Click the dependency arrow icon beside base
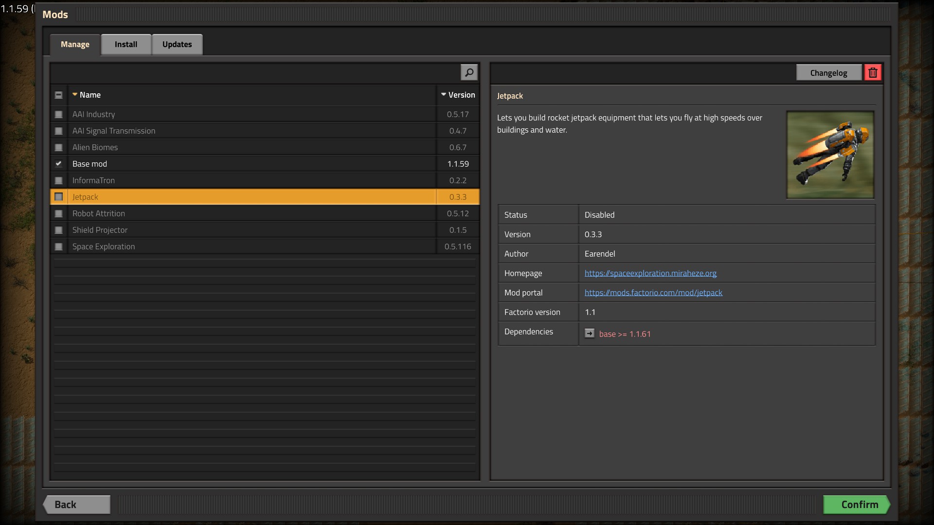This screenshot has height=525, width=934. (x=589, y=333)
